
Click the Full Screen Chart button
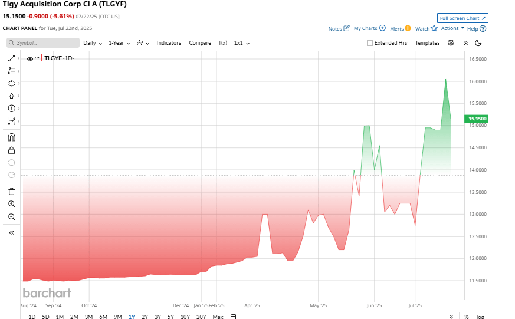pos(462,18)
